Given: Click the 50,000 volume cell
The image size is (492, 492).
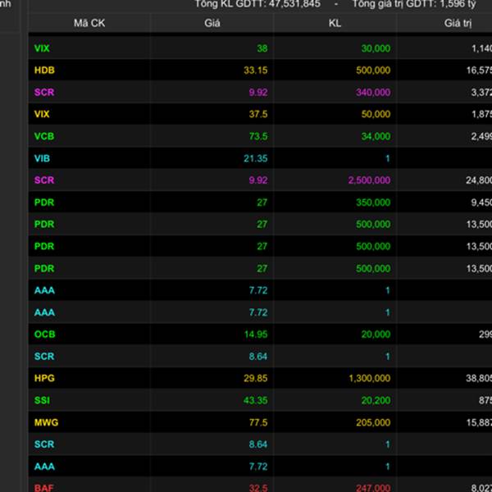Looking at the screenshot, I should pos(376,114).
